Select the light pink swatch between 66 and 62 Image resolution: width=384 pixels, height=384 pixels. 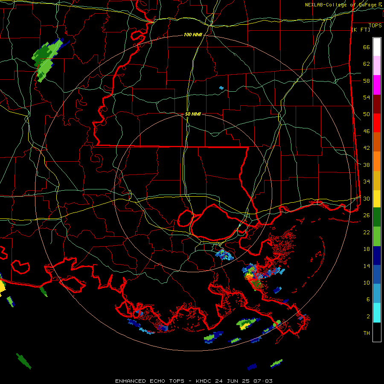[x=377, y=65]
